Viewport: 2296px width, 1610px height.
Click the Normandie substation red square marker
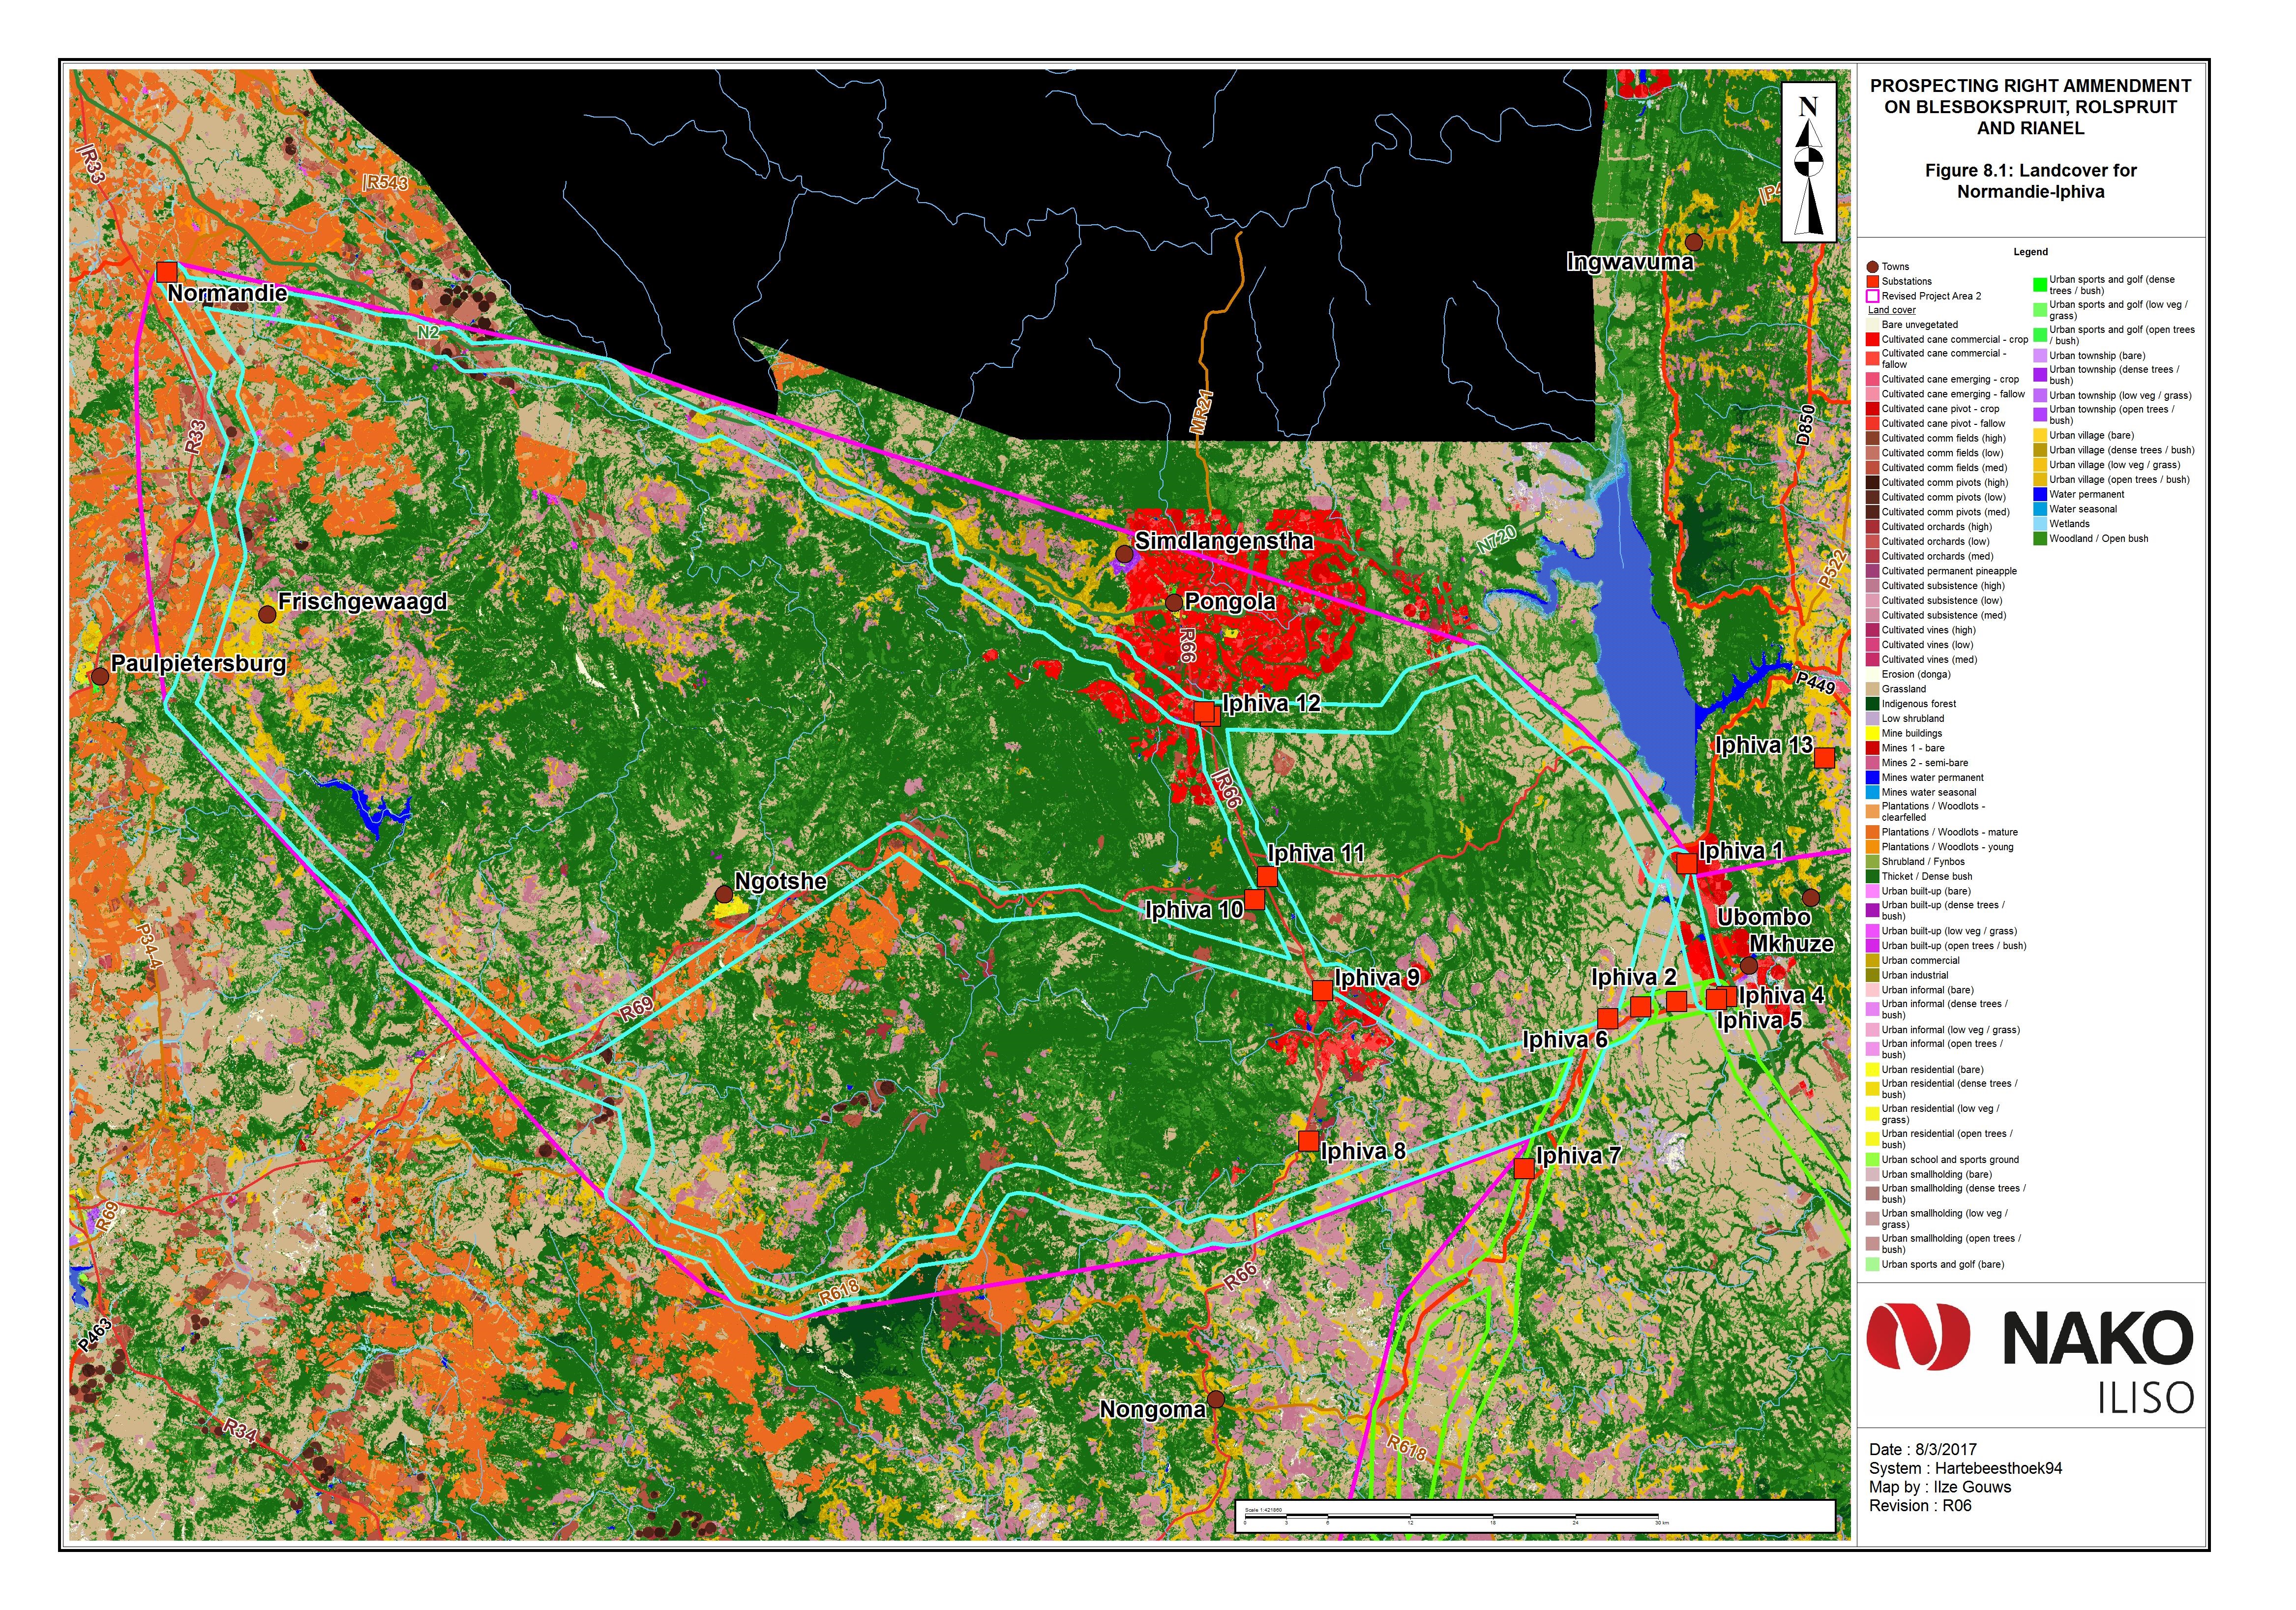coord(167,272)
